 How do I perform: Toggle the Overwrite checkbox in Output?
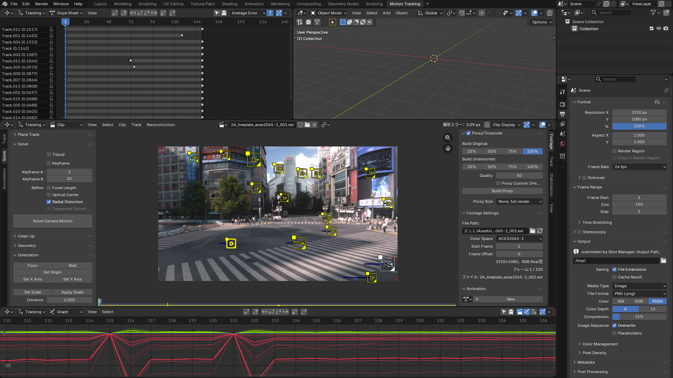[614, 325]
